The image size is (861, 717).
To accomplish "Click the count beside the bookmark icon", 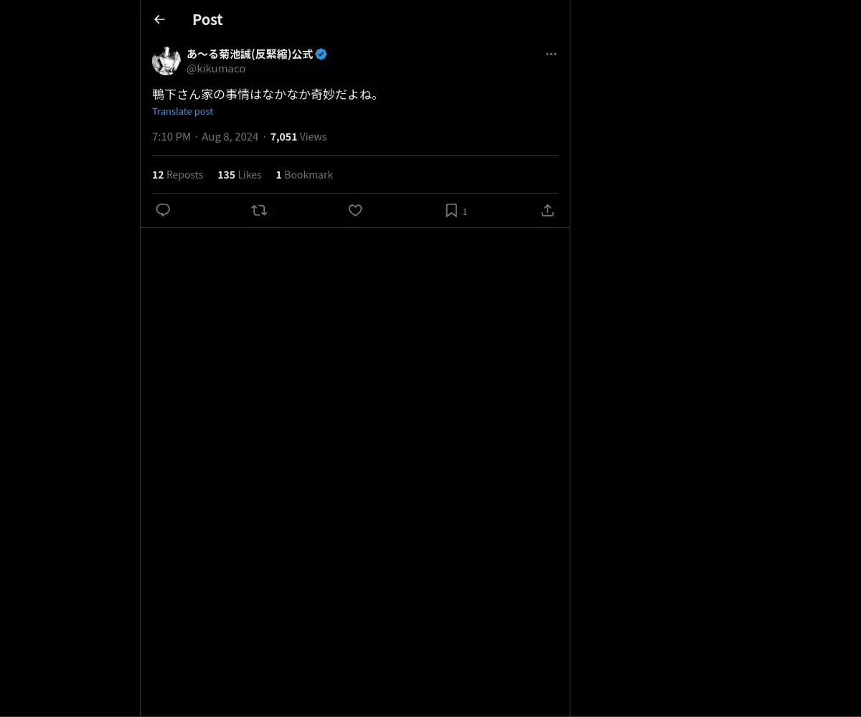I will click(x=465, y=212).
